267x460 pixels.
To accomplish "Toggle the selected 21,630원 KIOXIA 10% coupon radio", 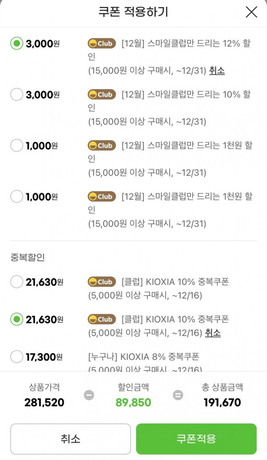I will click(17, 319).
